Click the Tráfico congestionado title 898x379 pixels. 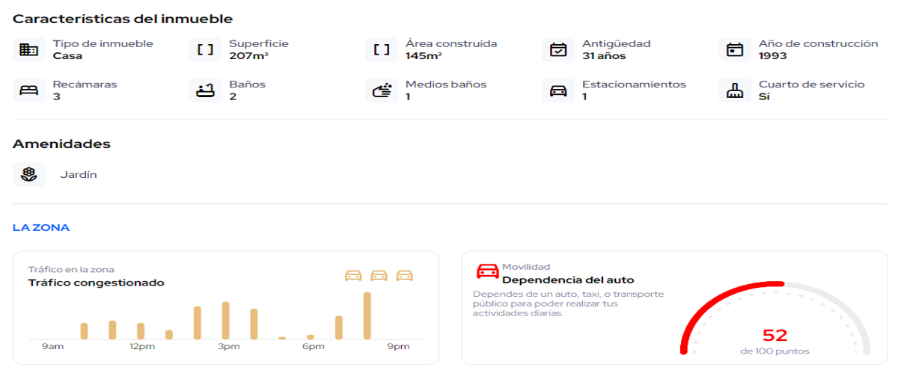coord(97,283)
